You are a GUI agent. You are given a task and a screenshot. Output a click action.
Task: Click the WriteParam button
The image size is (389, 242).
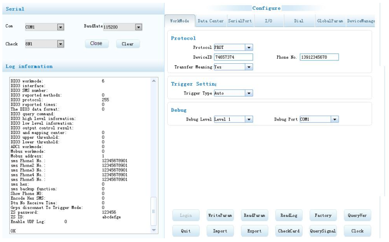[220, 215]
